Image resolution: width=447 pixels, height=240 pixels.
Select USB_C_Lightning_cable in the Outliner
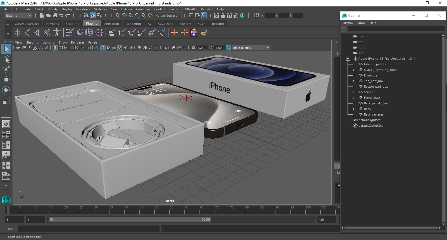point(380,70)
